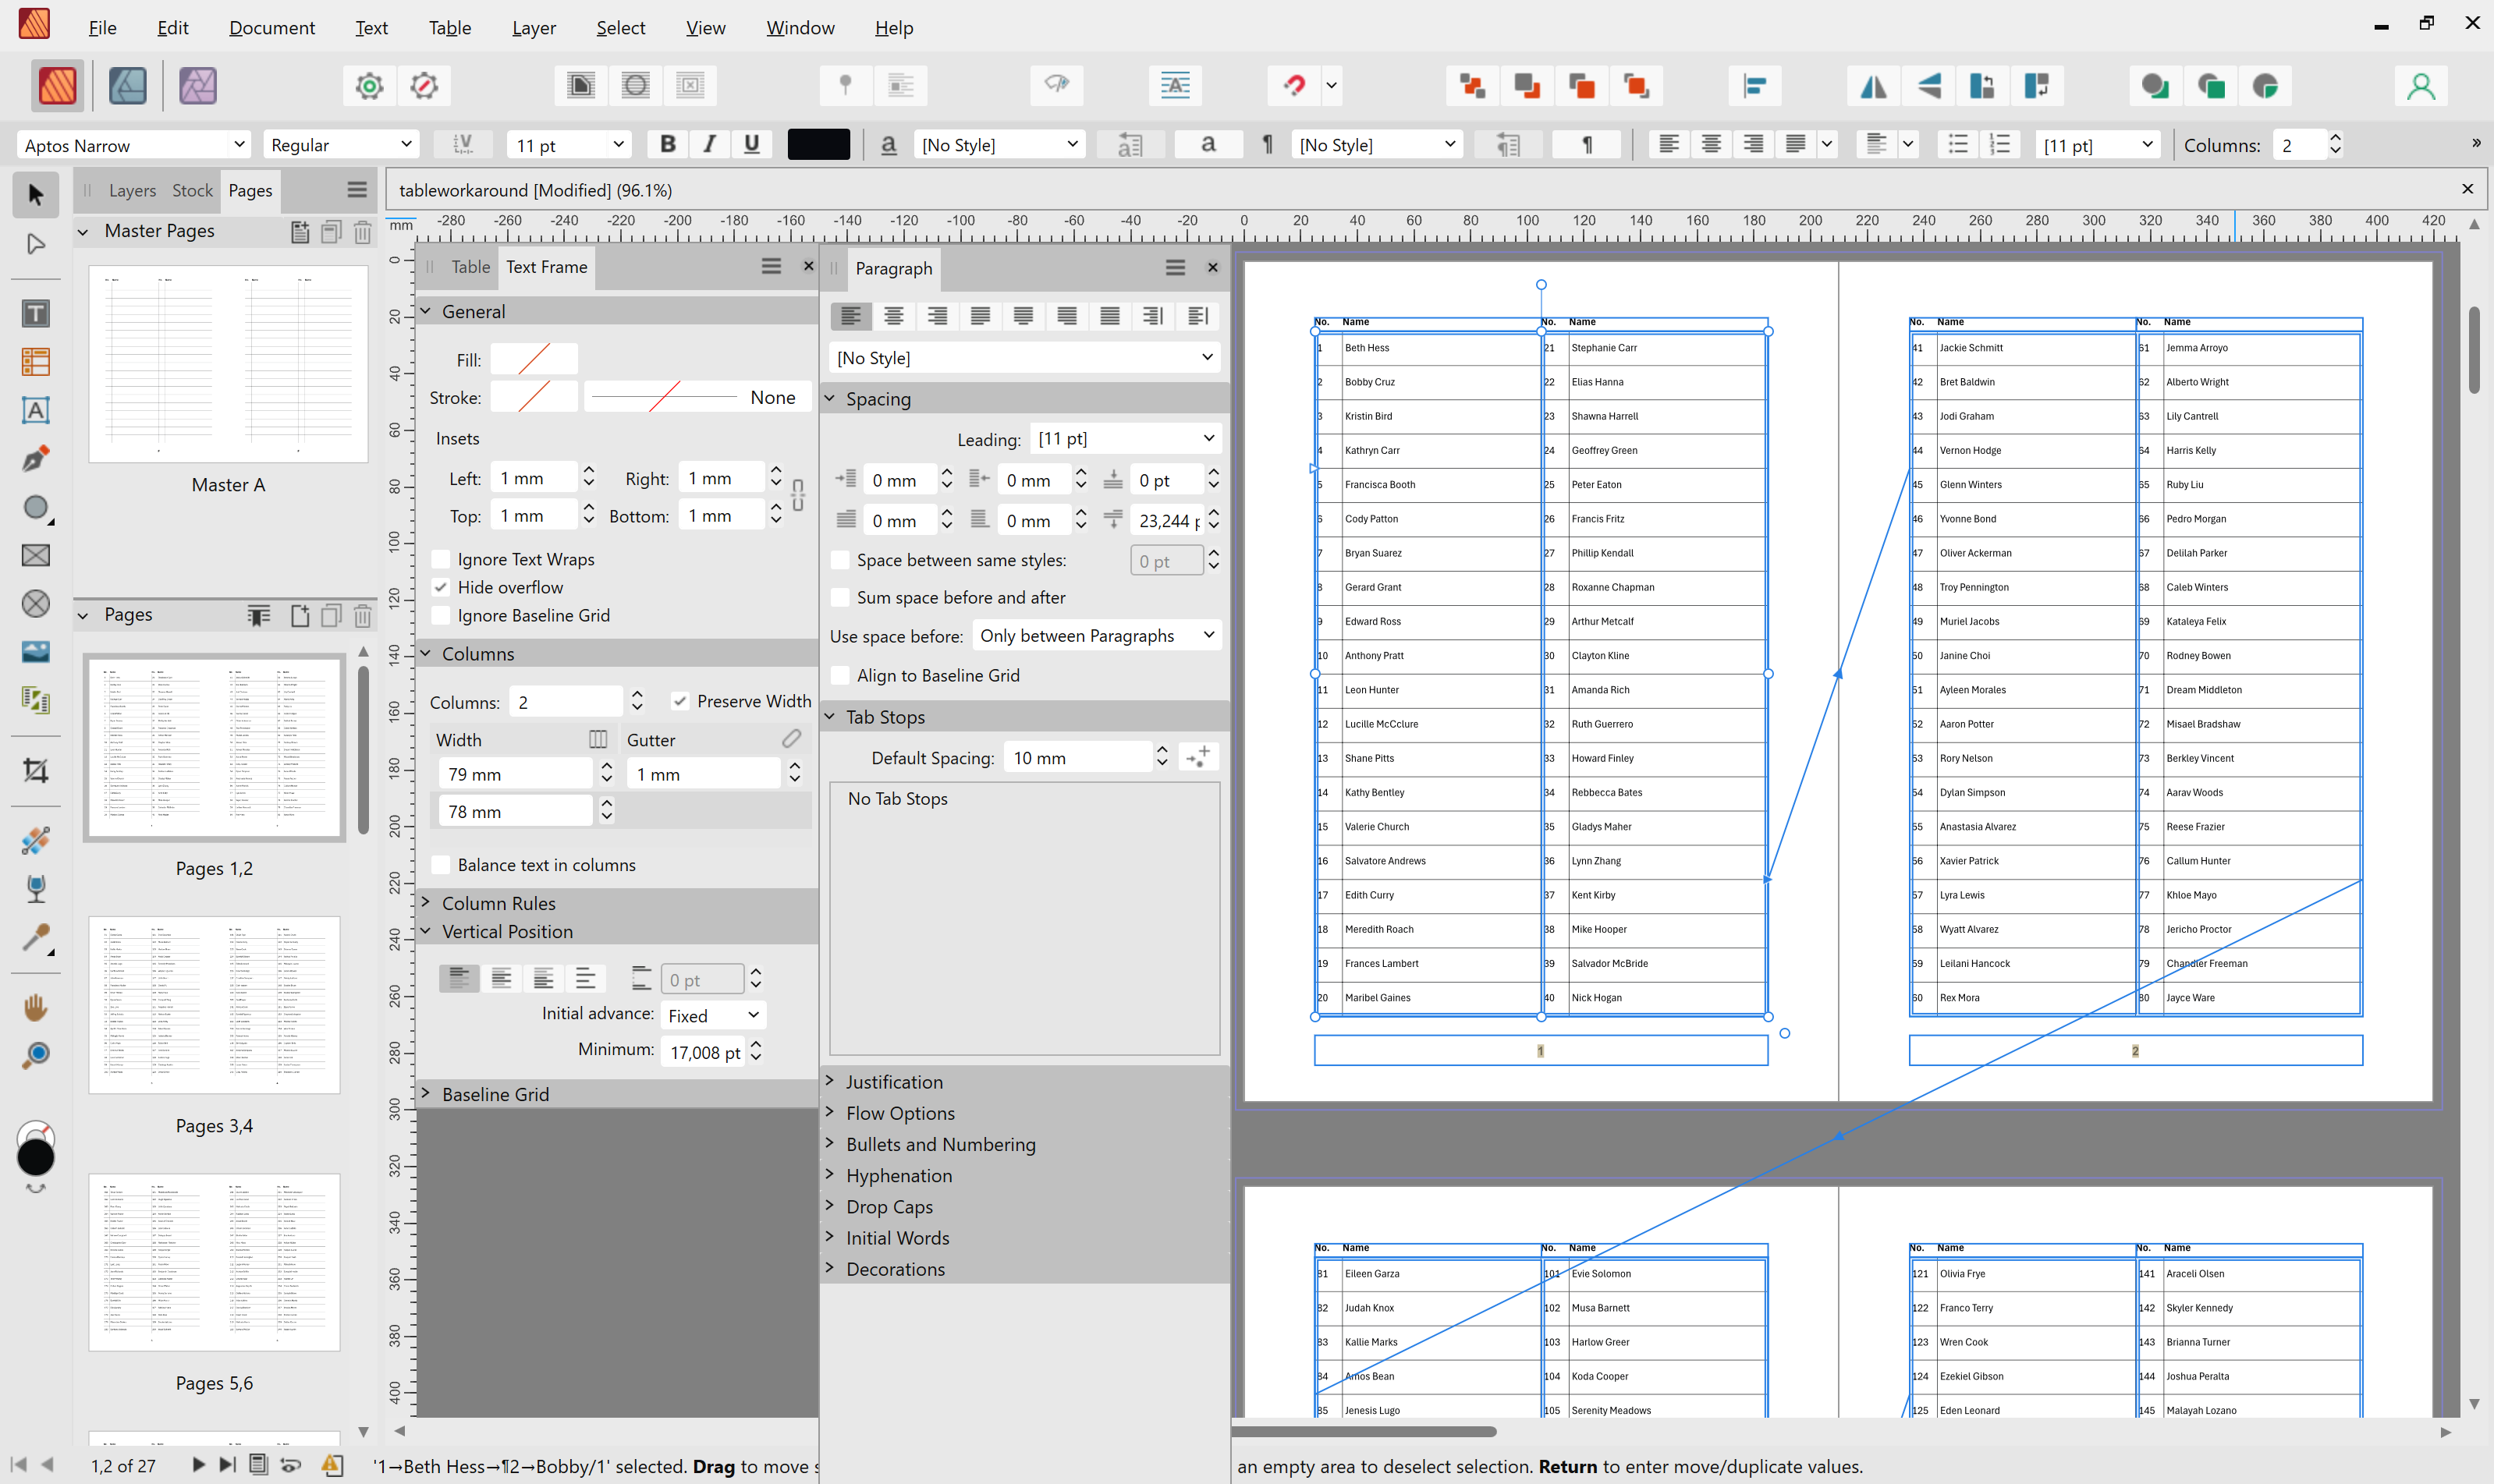
Task: Open the Regular font style dropdown
Action: [340, 145]
